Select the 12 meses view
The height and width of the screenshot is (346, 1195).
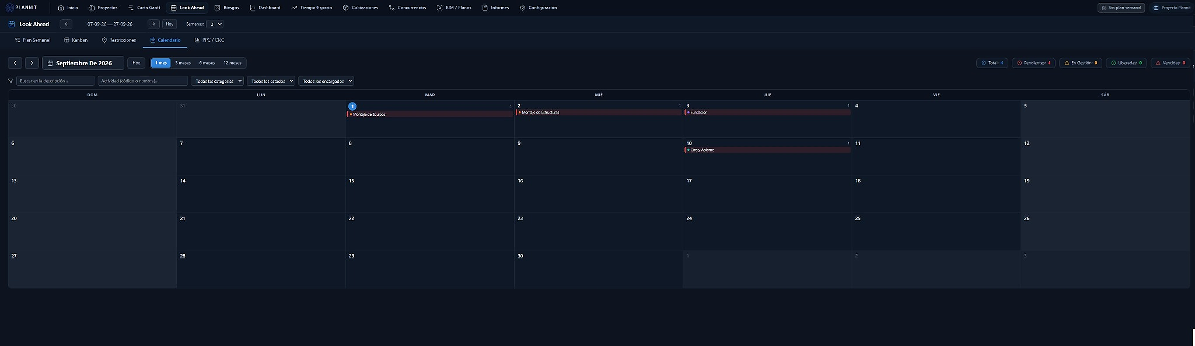[x=233, y=63]
